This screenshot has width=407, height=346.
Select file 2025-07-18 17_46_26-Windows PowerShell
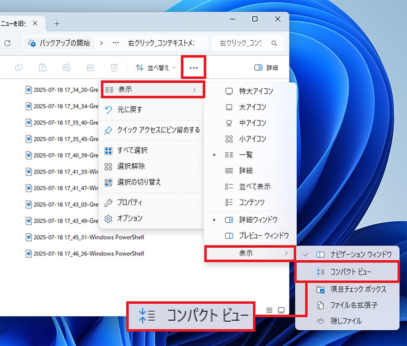pos(85,253)
